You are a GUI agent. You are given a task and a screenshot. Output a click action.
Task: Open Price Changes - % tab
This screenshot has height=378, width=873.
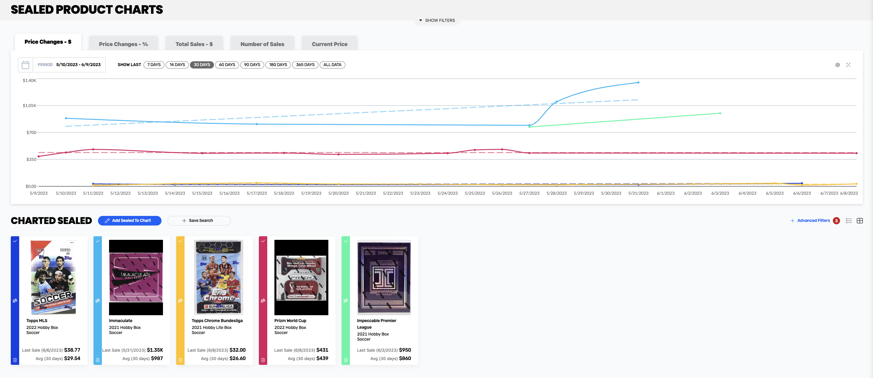[123, 44]
